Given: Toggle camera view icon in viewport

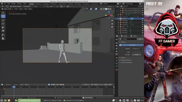Looking at the screenshot, I should click(x=112, y=27).
